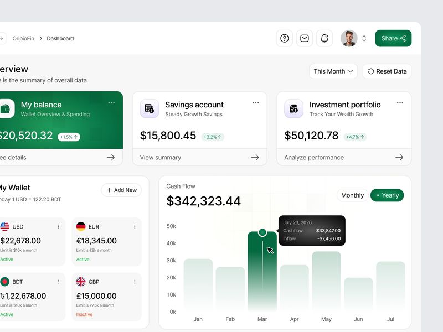Image resolution: width=443 pixels, height=332 pixels.
Task: Select the GBP flag icon
Action: tap(81, 282)
